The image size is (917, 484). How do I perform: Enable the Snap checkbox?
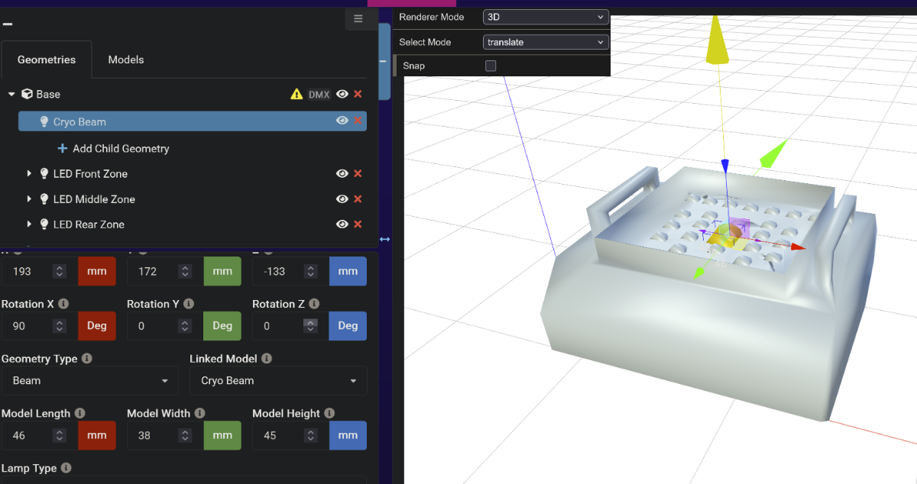(491, 66)
